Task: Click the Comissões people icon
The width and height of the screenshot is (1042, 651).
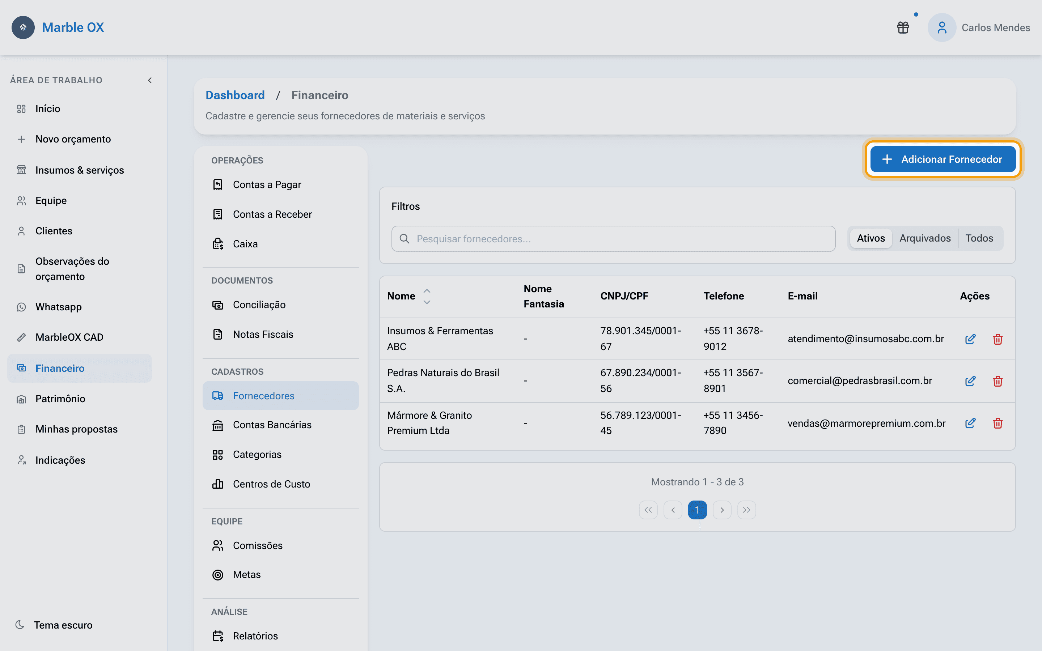Action: coord(218,545)
